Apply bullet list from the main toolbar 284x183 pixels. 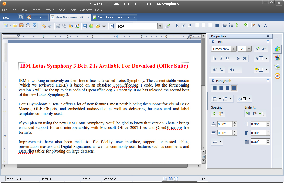224,26
